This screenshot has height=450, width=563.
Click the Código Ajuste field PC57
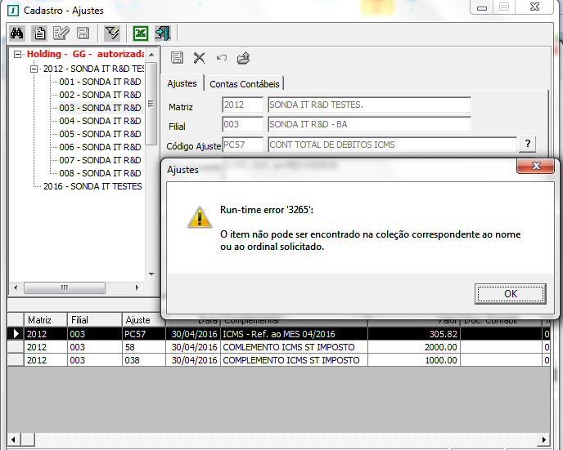point(242,145)
